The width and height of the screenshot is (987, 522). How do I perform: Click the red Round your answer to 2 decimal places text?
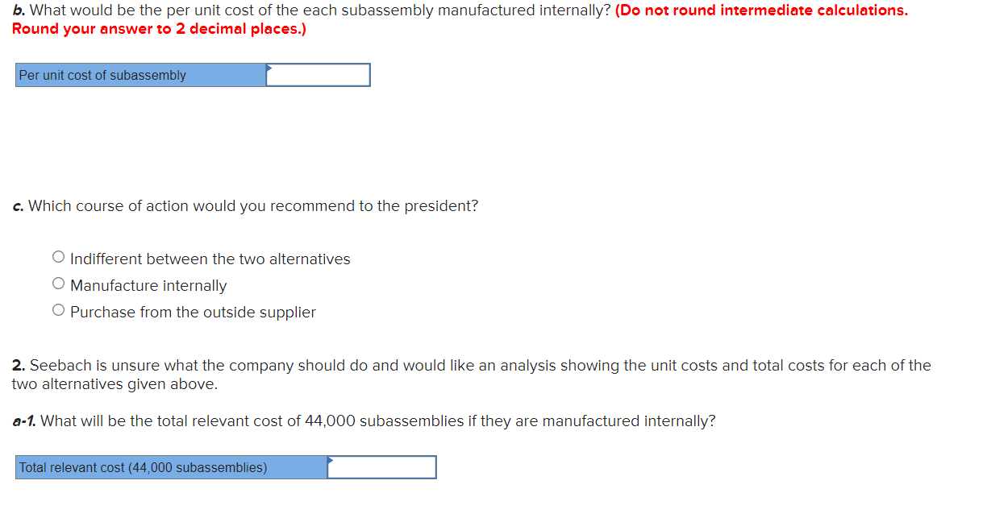click(x=159, y=29)
